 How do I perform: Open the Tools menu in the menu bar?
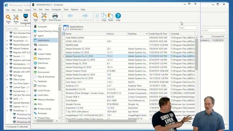pyautogui.click(x=66, y=9)
